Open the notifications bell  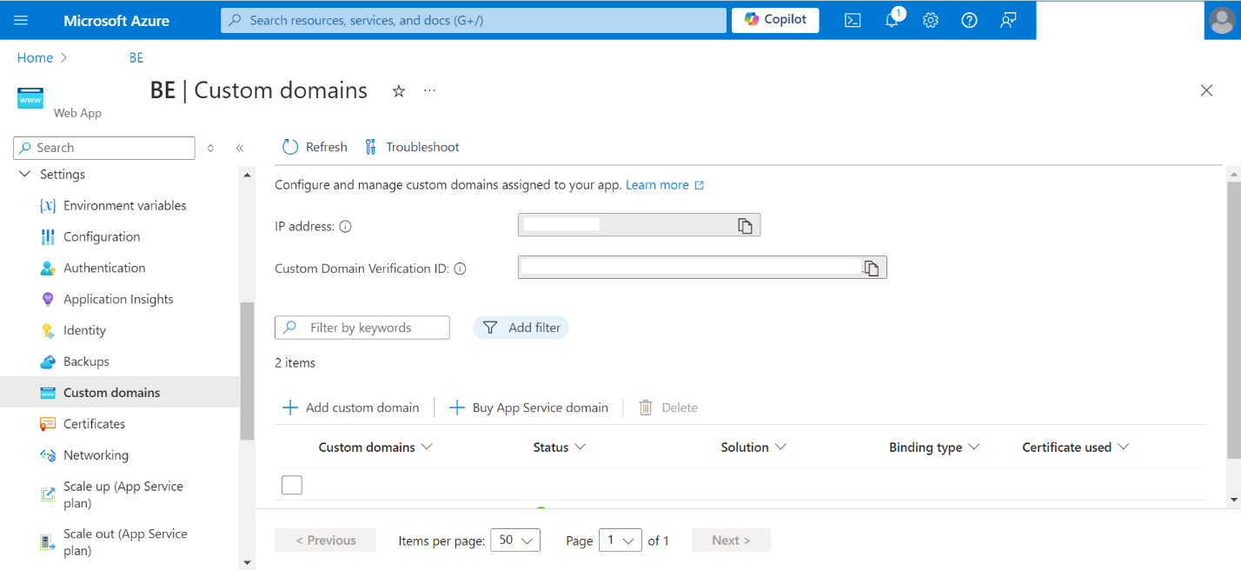click(893, 20)
